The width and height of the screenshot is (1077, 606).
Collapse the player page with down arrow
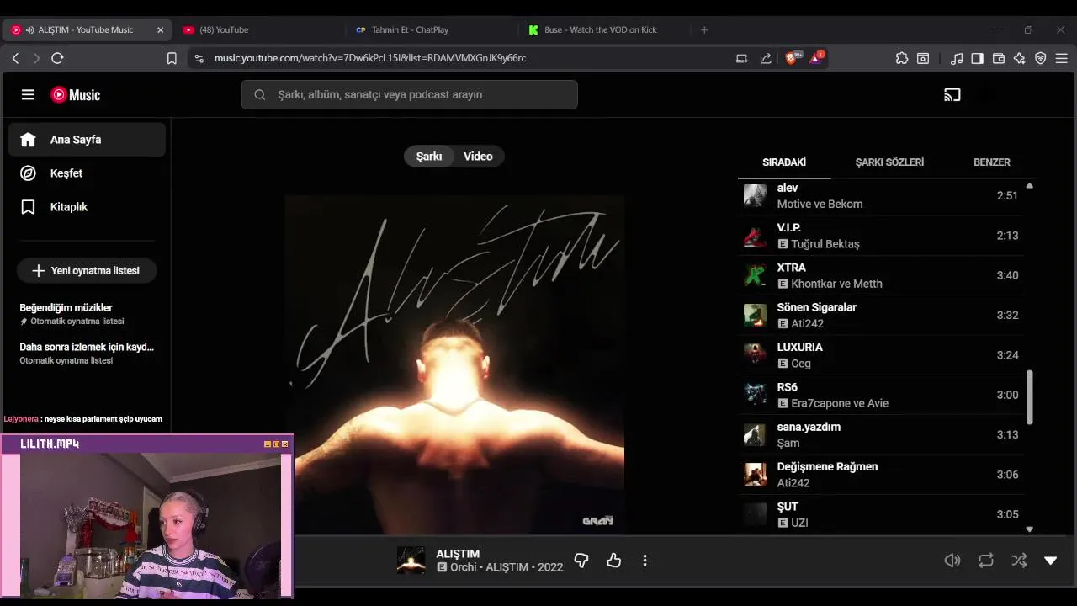(1050, 561)
